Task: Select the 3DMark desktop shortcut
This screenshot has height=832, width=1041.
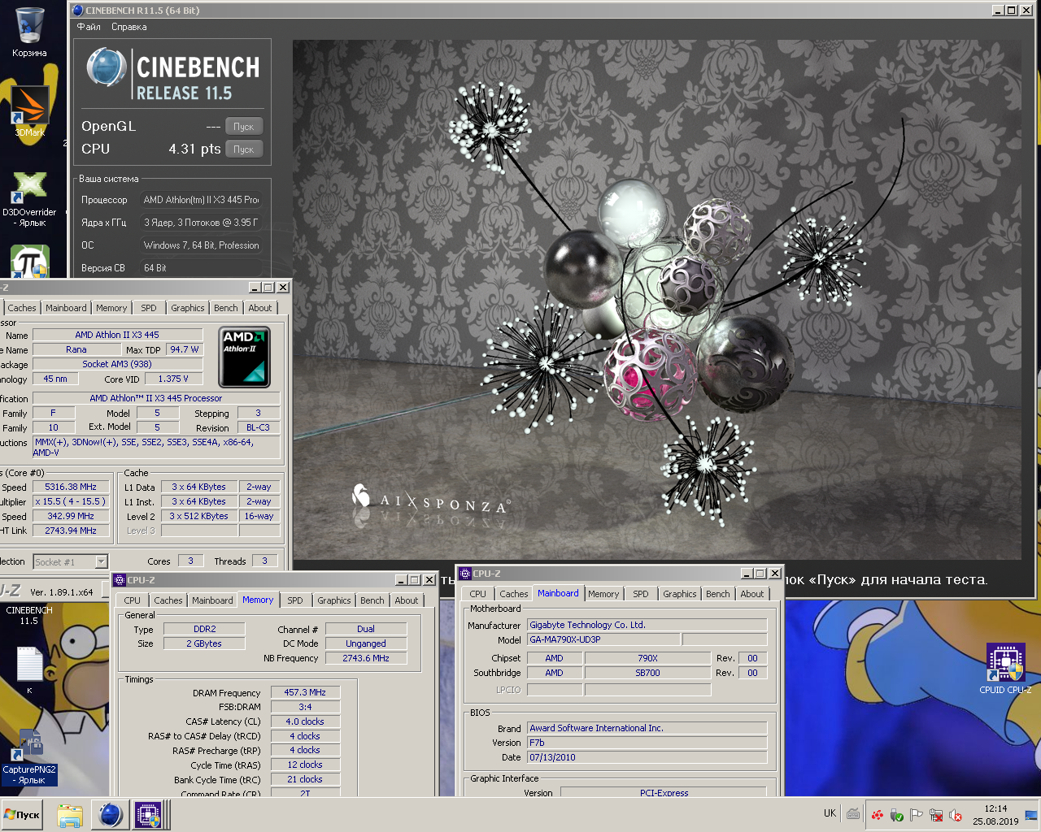Action: (30, 111)
